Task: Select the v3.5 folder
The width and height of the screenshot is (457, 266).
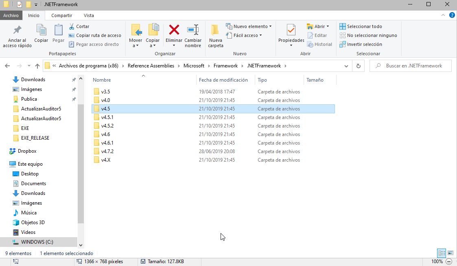Action: [x=213, y=91]
